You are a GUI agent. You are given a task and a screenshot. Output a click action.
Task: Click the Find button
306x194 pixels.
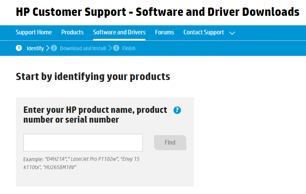click(x=170, y=143)
